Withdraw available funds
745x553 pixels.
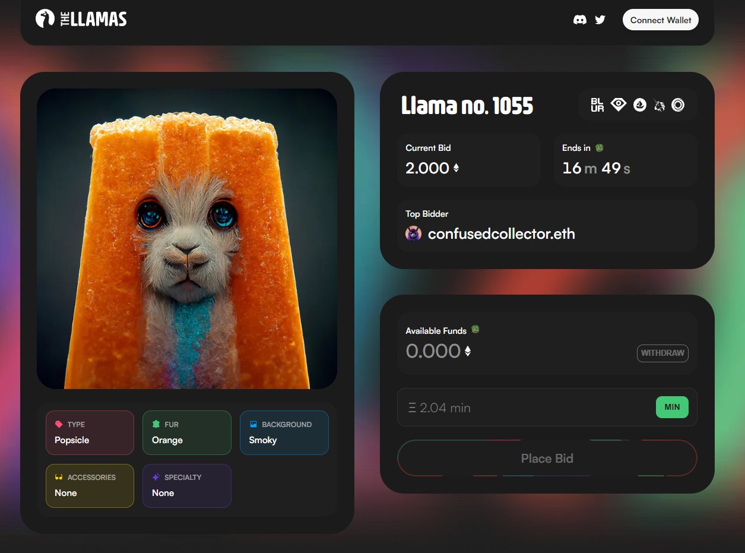pos(662,353)
